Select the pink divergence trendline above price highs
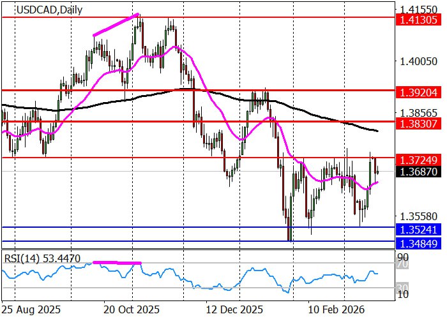447x319 pixels. pos(116,24)
